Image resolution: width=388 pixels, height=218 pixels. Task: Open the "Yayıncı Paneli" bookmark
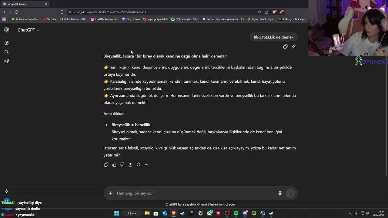[261, 19]
